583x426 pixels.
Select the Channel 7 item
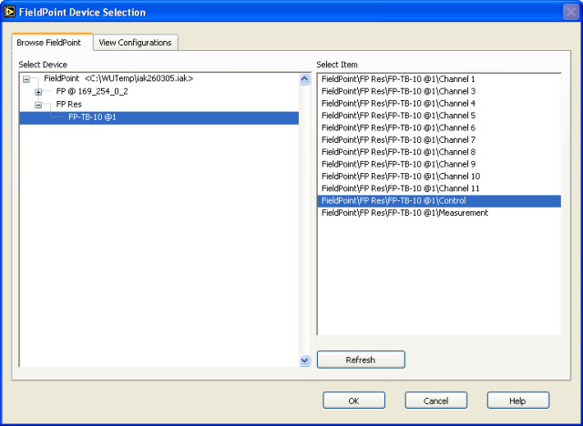[439, 140]
